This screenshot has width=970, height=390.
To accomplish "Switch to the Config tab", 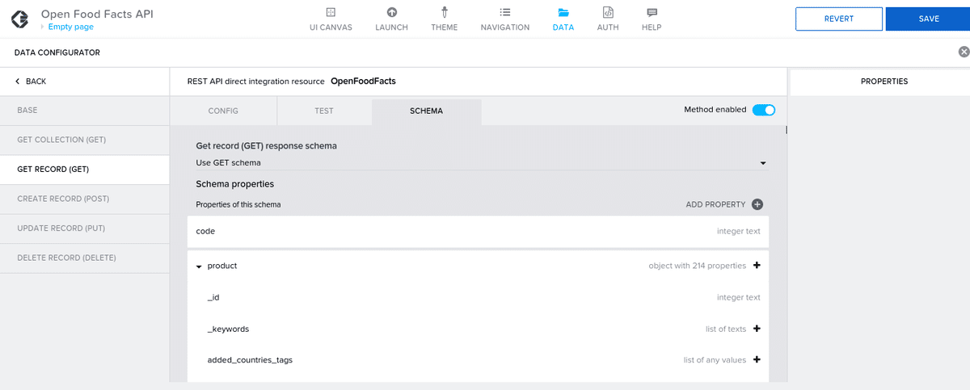I will 223,111.
